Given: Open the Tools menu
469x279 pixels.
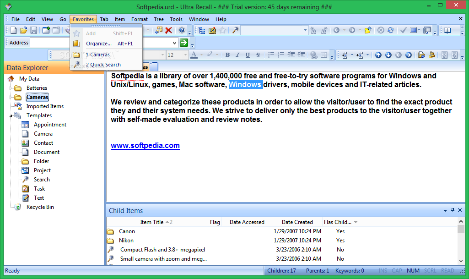Looking at the screenshot, I should coord(176,19).
